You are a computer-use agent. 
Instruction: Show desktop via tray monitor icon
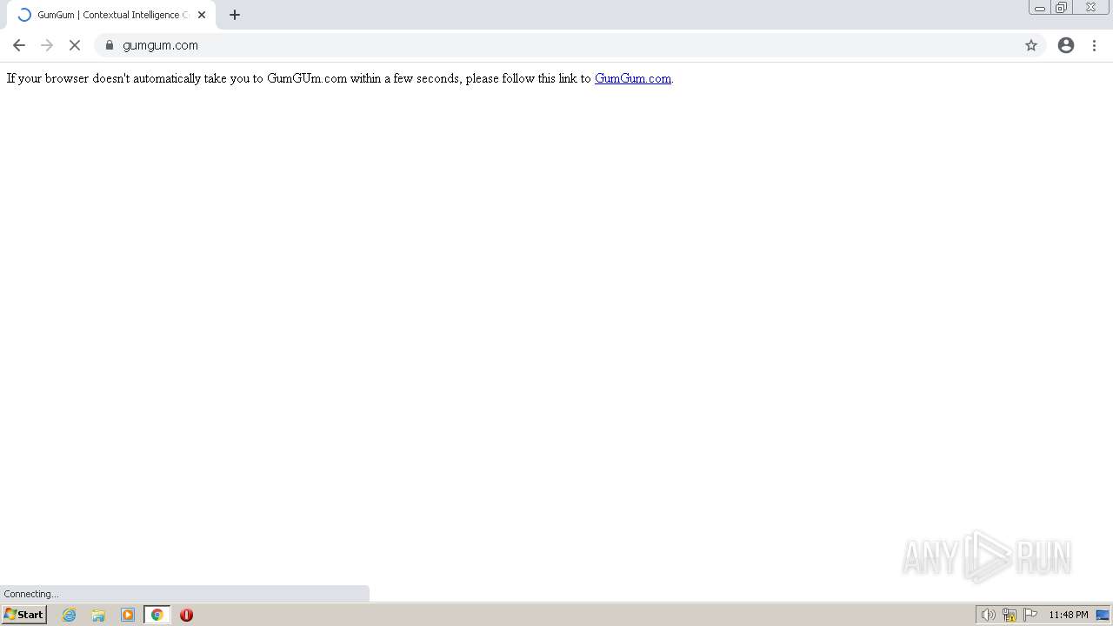[x=1103, y=615]
